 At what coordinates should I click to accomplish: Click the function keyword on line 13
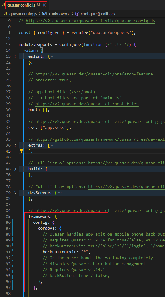[x=93, y=45]
